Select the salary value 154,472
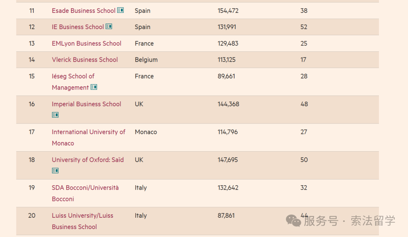The image size is (408, 237). pyautogui.click(x=228, y=11)
